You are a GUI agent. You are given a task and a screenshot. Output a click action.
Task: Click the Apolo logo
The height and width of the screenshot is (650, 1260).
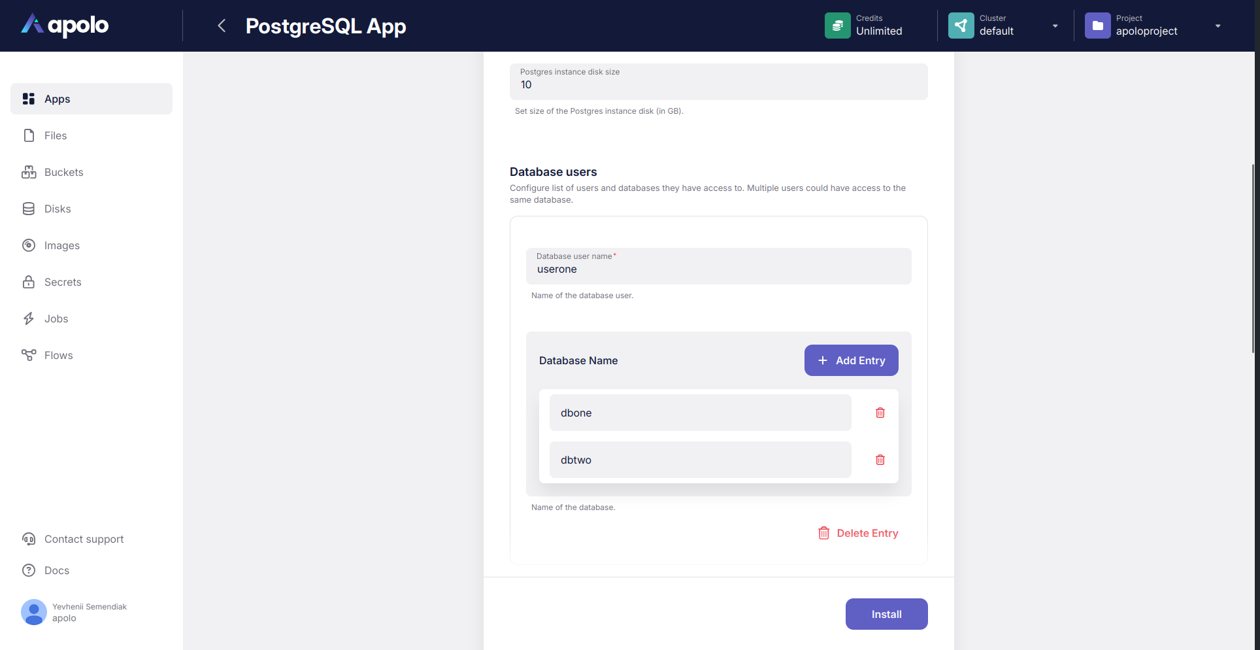pyautogui.click(x=65, y=25)
